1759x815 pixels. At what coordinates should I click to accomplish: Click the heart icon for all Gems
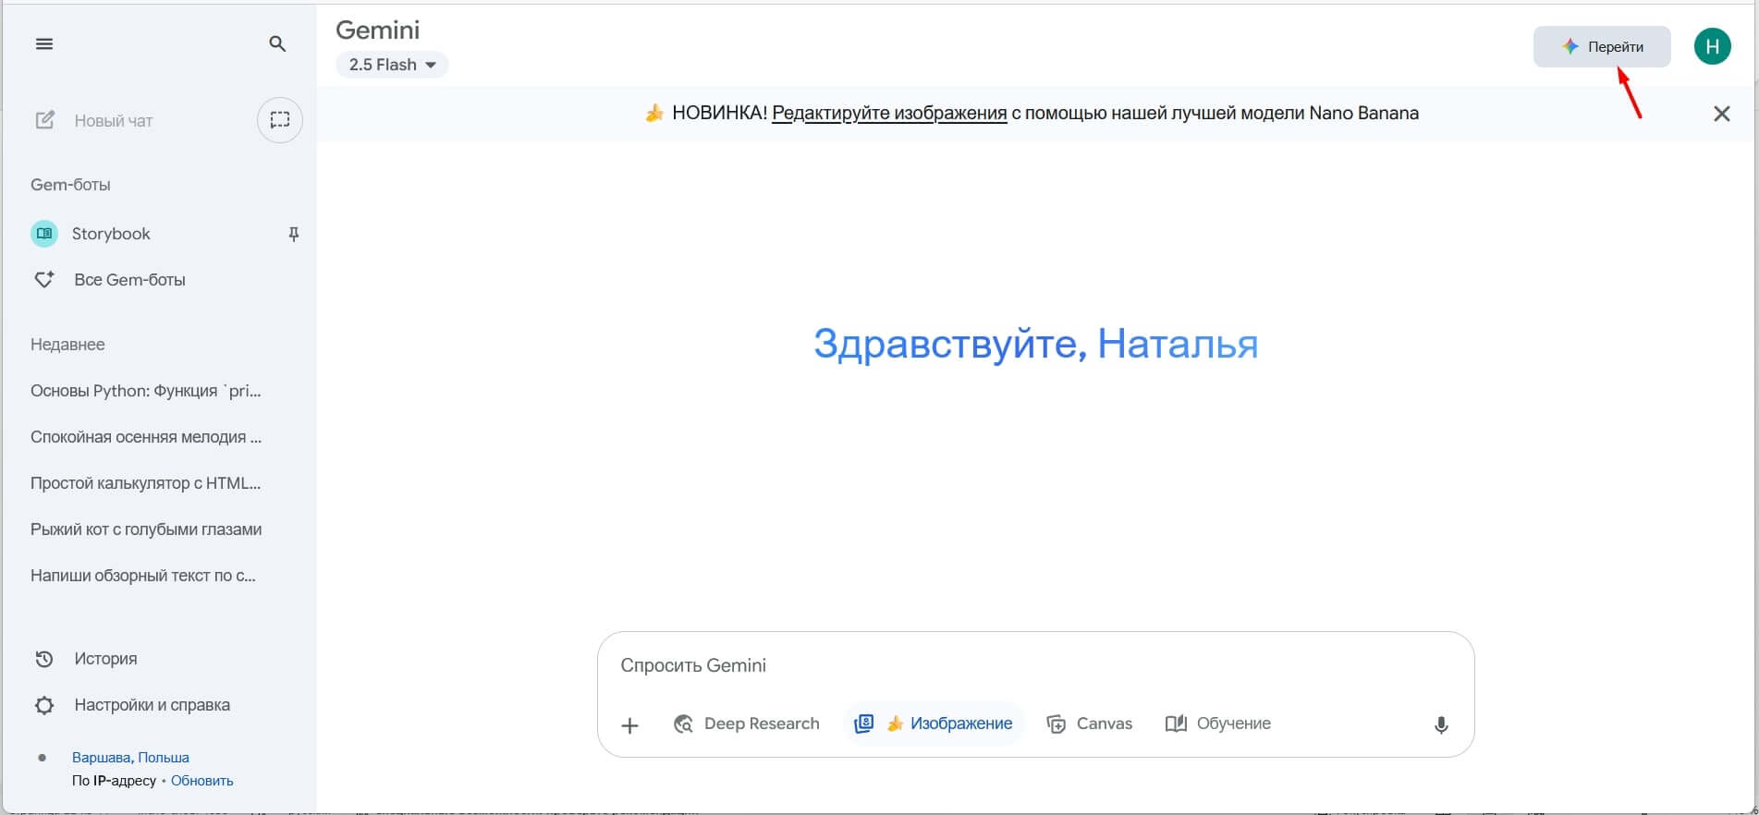43,279
